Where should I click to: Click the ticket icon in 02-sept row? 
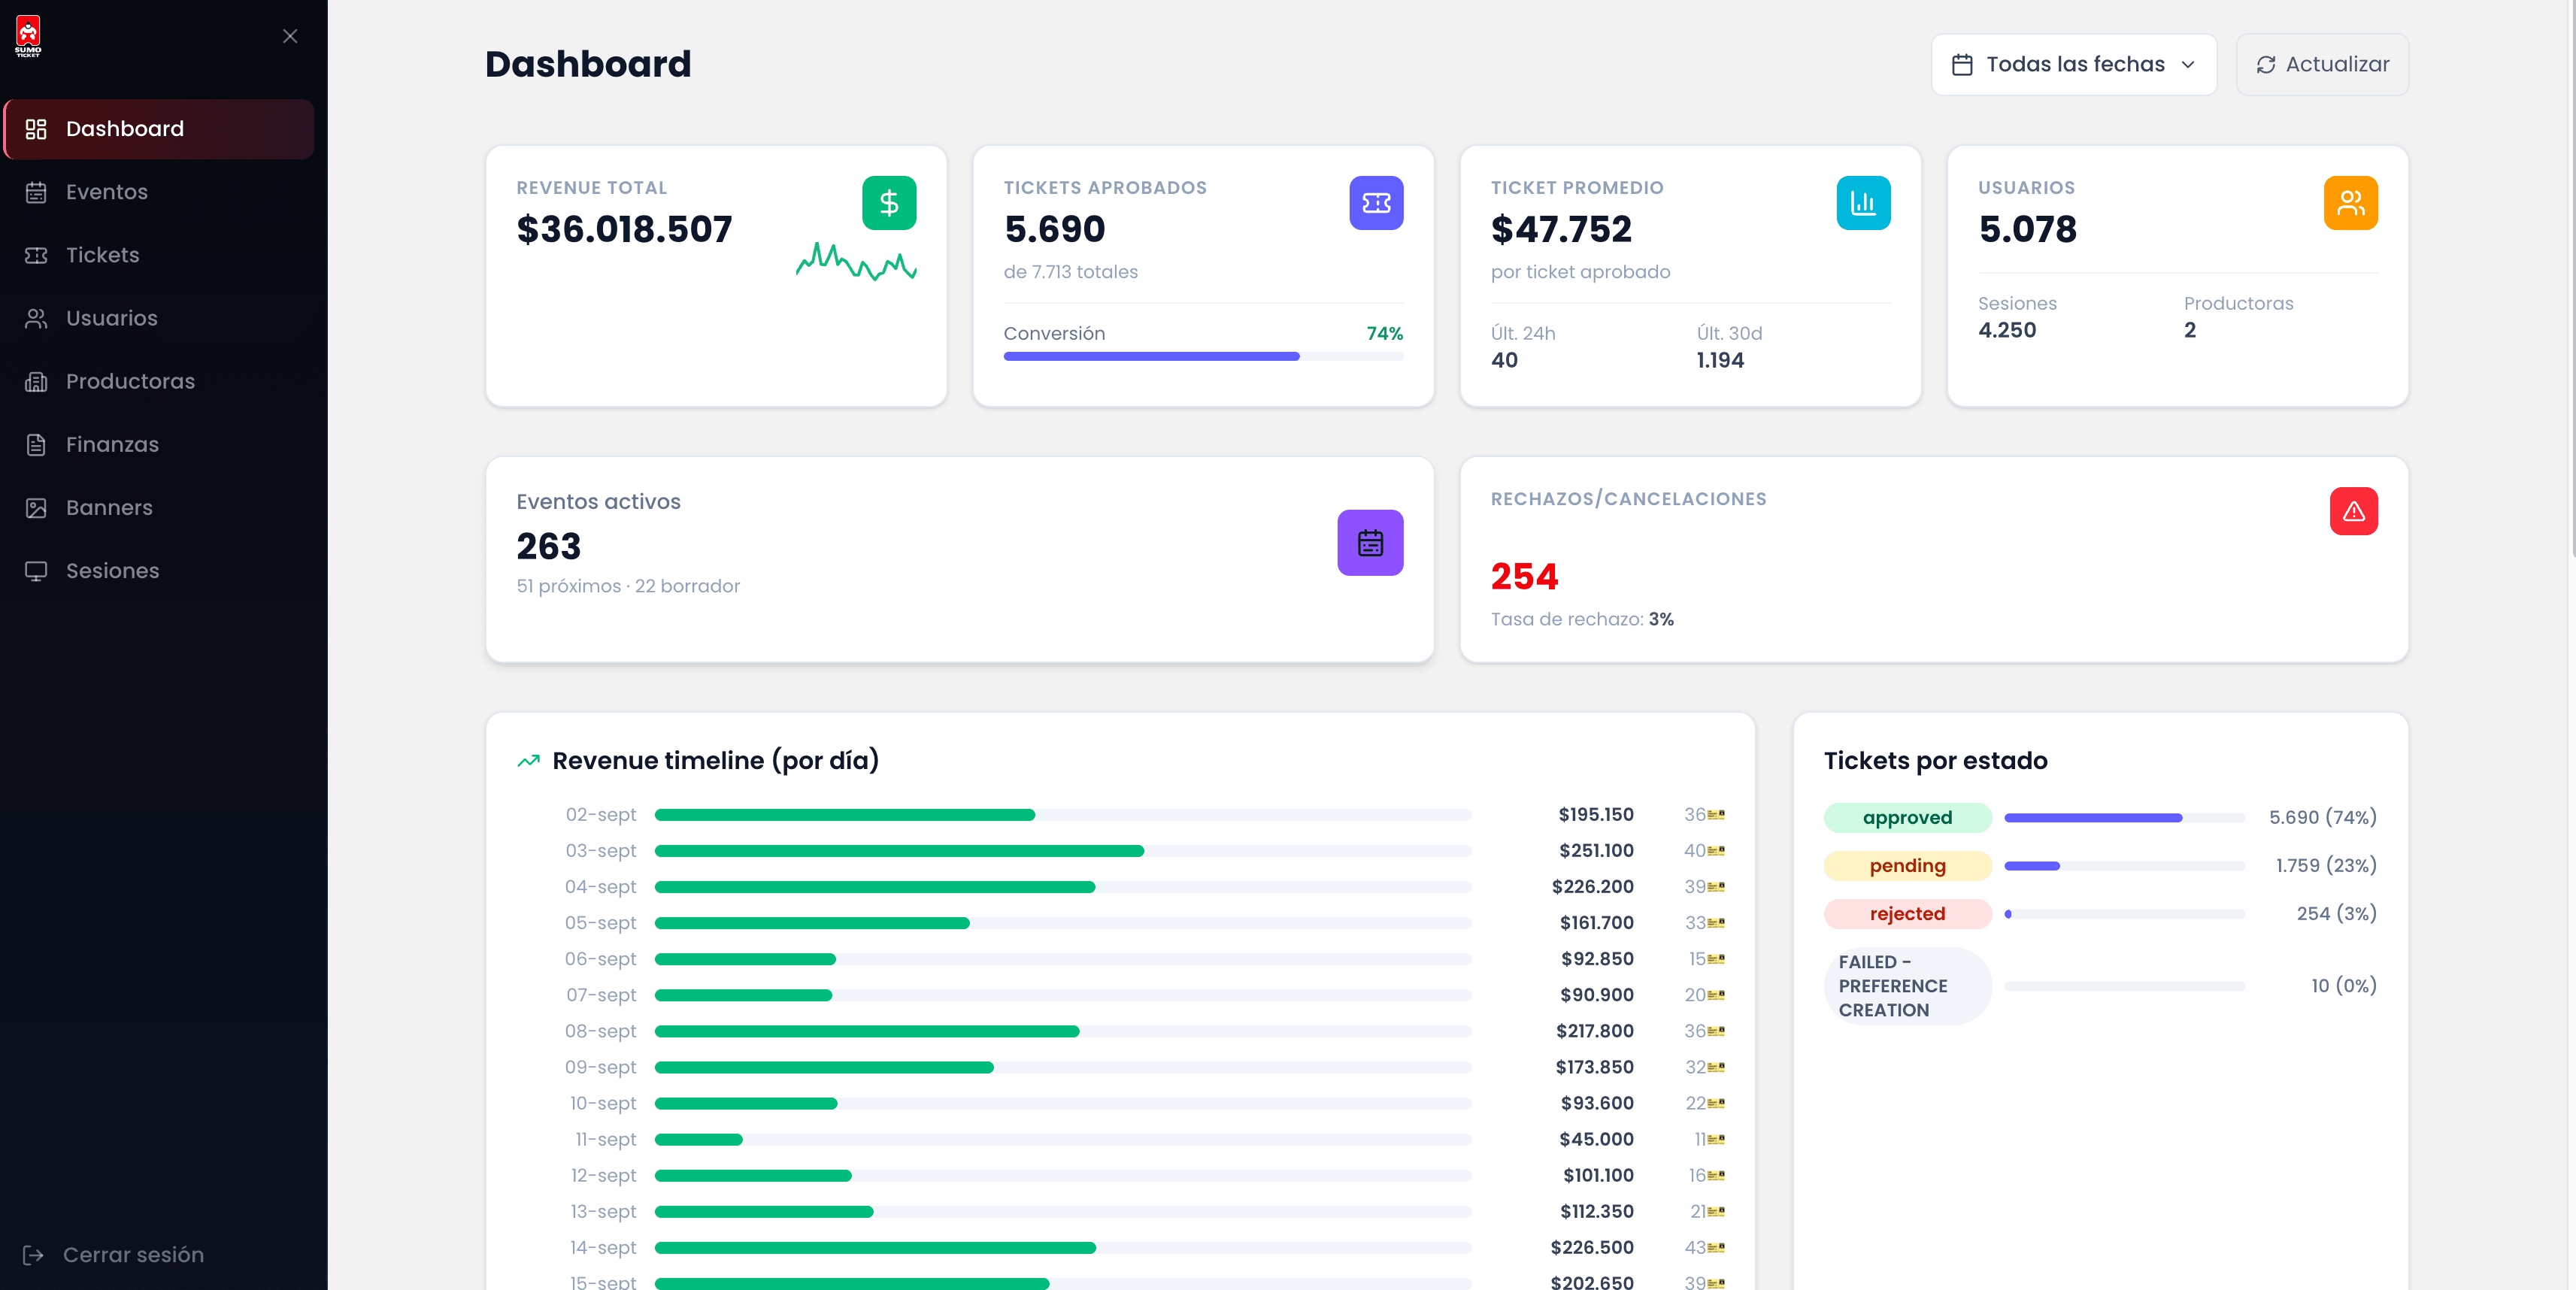1716,815
